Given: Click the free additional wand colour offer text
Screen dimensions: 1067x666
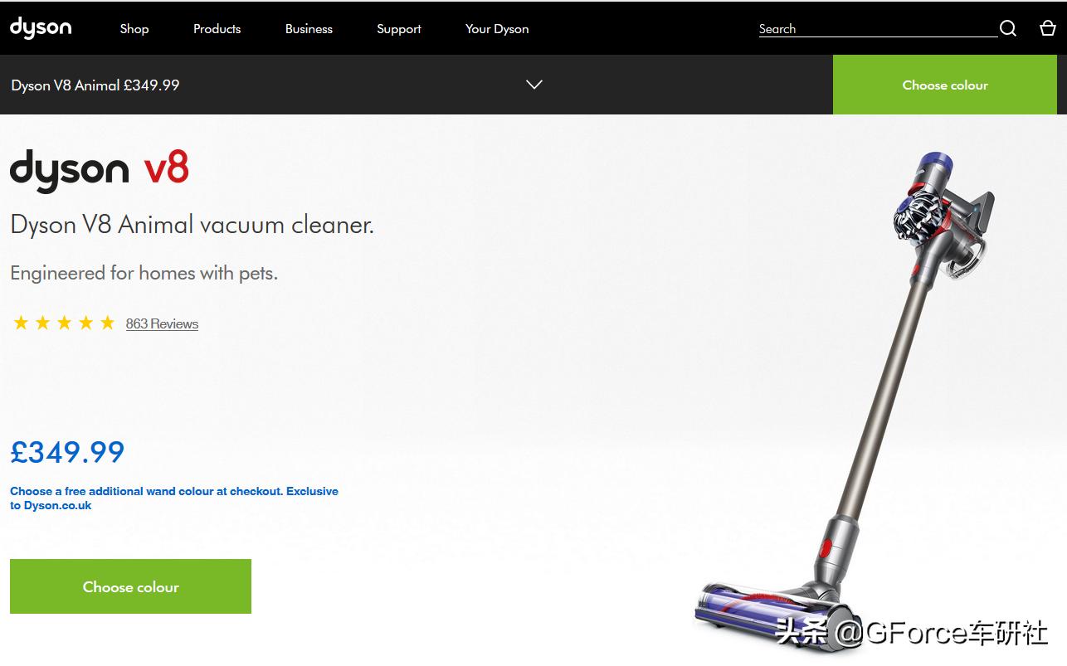Looking at the screenshot, I should pyautogui.click(x=174, y=498).
